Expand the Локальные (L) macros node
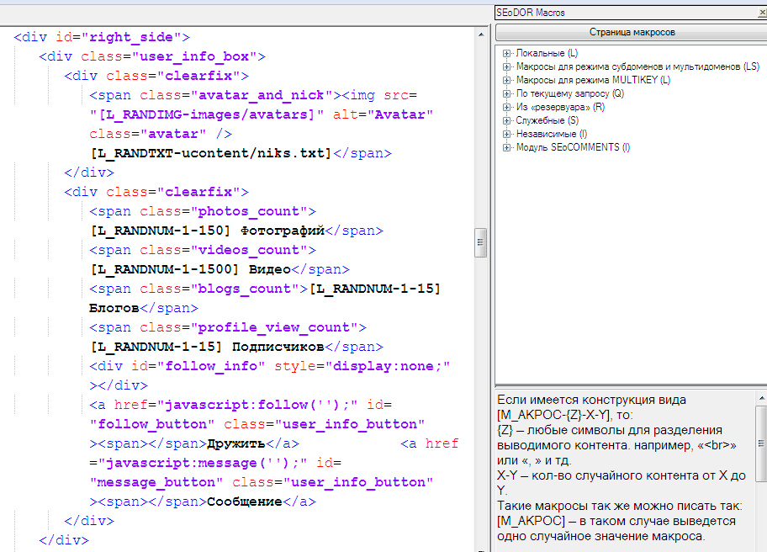The image size is (767, 552). pos(507,53)
